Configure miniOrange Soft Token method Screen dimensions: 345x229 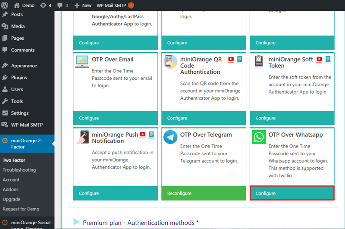tap(292, 118)
